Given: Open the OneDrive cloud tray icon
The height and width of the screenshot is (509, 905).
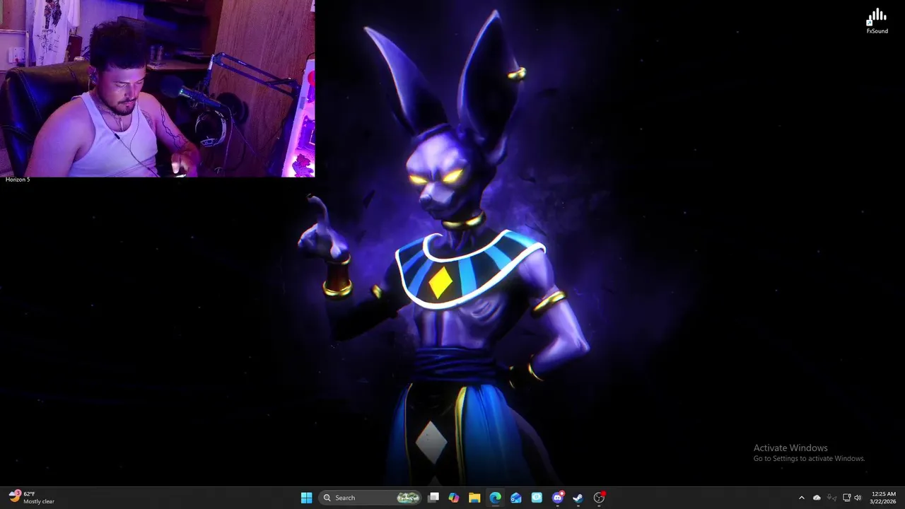Looking at the screenshot, I should coord(817,498).
